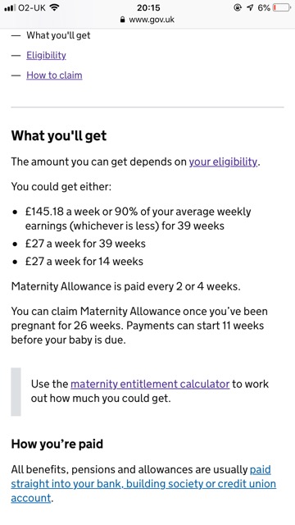Tap the Wi-Fi status icon
This screenshot has width=295, height=525.
54,7
